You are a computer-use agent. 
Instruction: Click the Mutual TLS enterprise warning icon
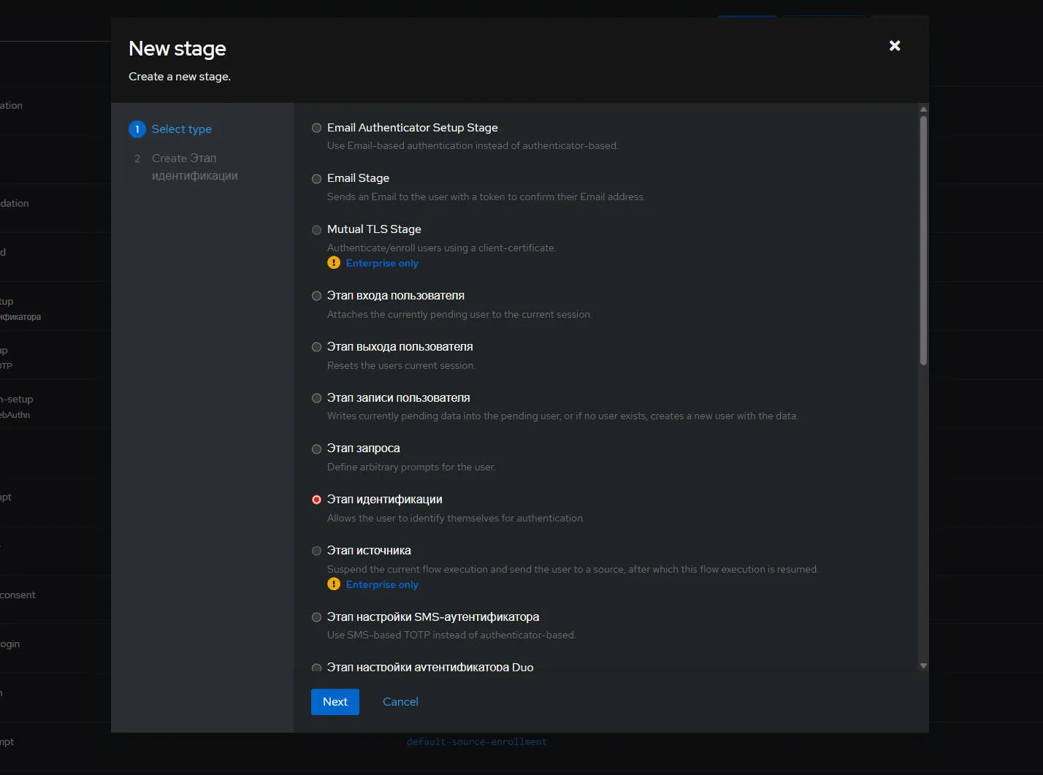coord(334,263)
